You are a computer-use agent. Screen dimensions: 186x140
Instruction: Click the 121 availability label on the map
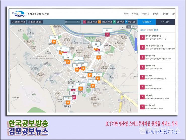click(79, 59)
